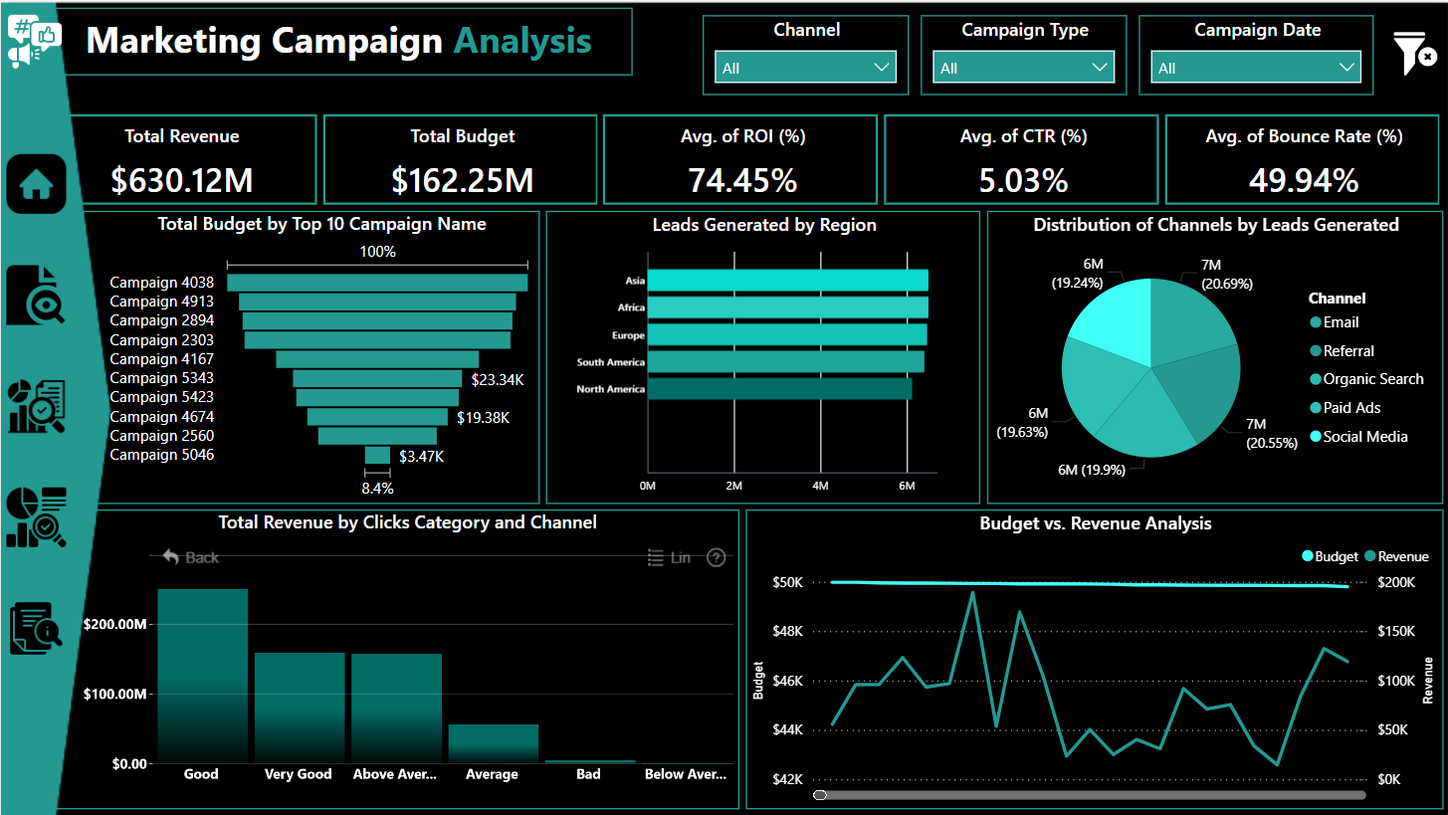Click the Campaign 5343 label
The width and height of the screenshot is (1448, 815).
click(161, 378)
